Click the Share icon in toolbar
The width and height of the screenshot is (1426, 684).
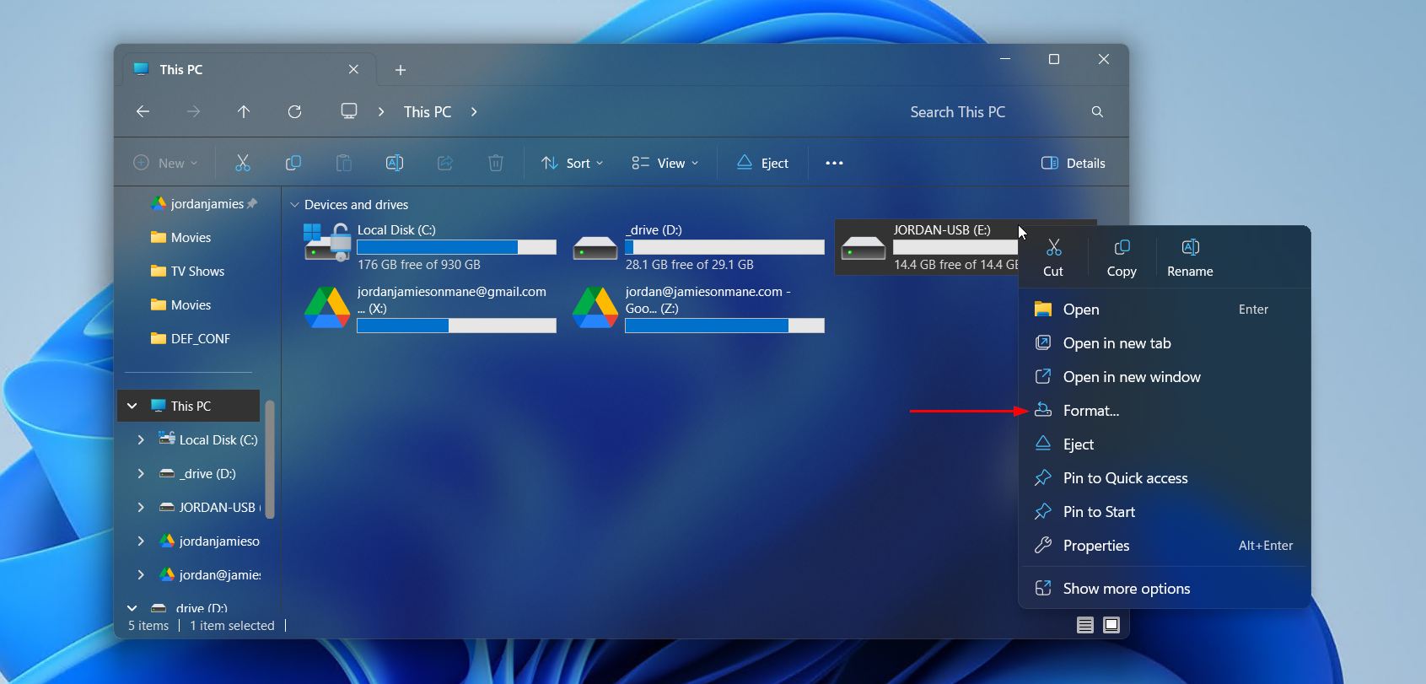(445, 163)
